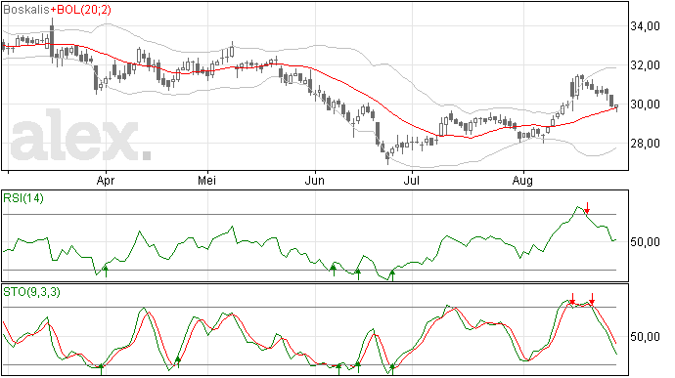Click the Boskalis+BOL(20;2) chart title

57,10
